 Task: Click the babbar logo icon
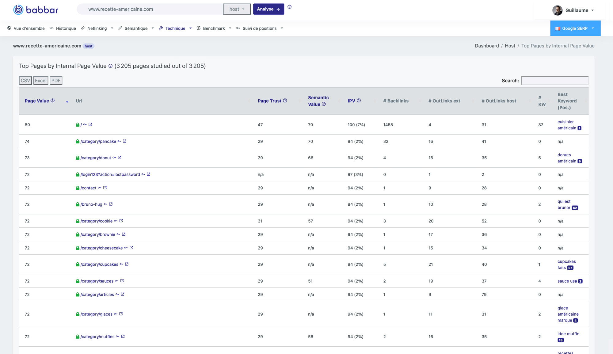coord(18,10)
